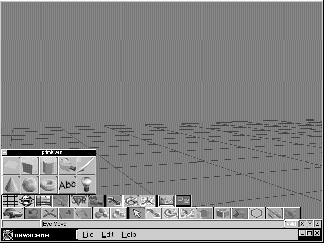Viewport: 324px width, 243px height.
Task: Click the hexagon regular polygon tool
Action: (256, 213)
